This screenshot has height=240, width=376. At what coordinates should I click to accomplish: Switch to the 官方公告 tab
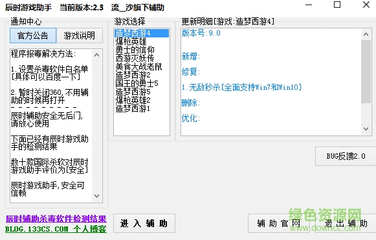(x=33, y=35)
